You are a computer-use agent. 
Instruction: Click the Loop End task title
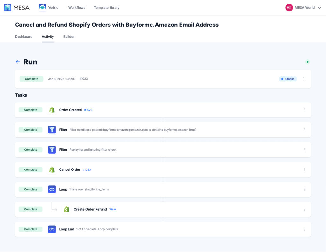coord(67,229)
